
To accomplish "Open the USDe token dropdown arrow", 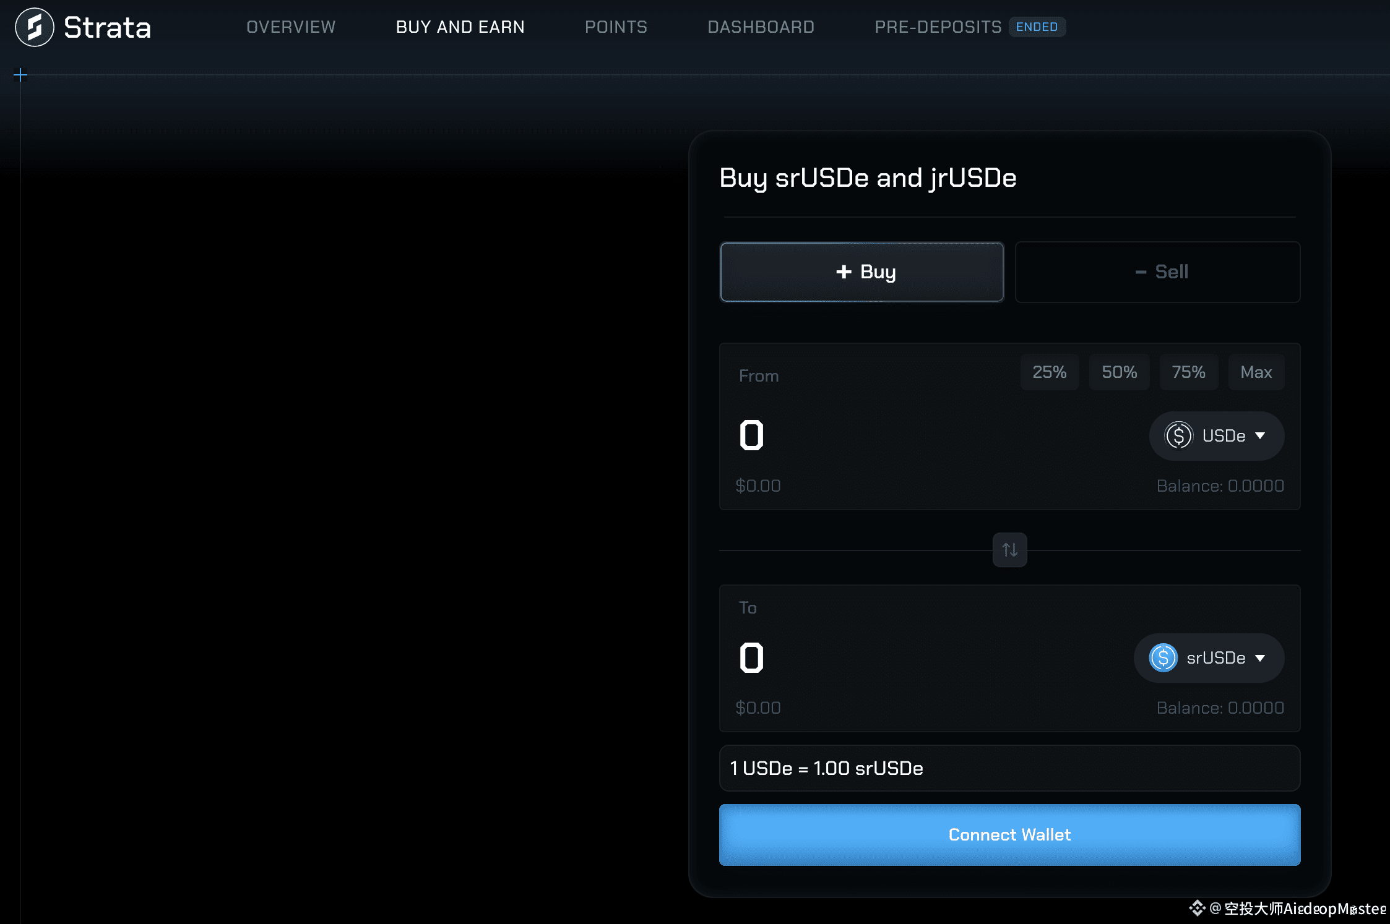I will (x=1260, y=435).
